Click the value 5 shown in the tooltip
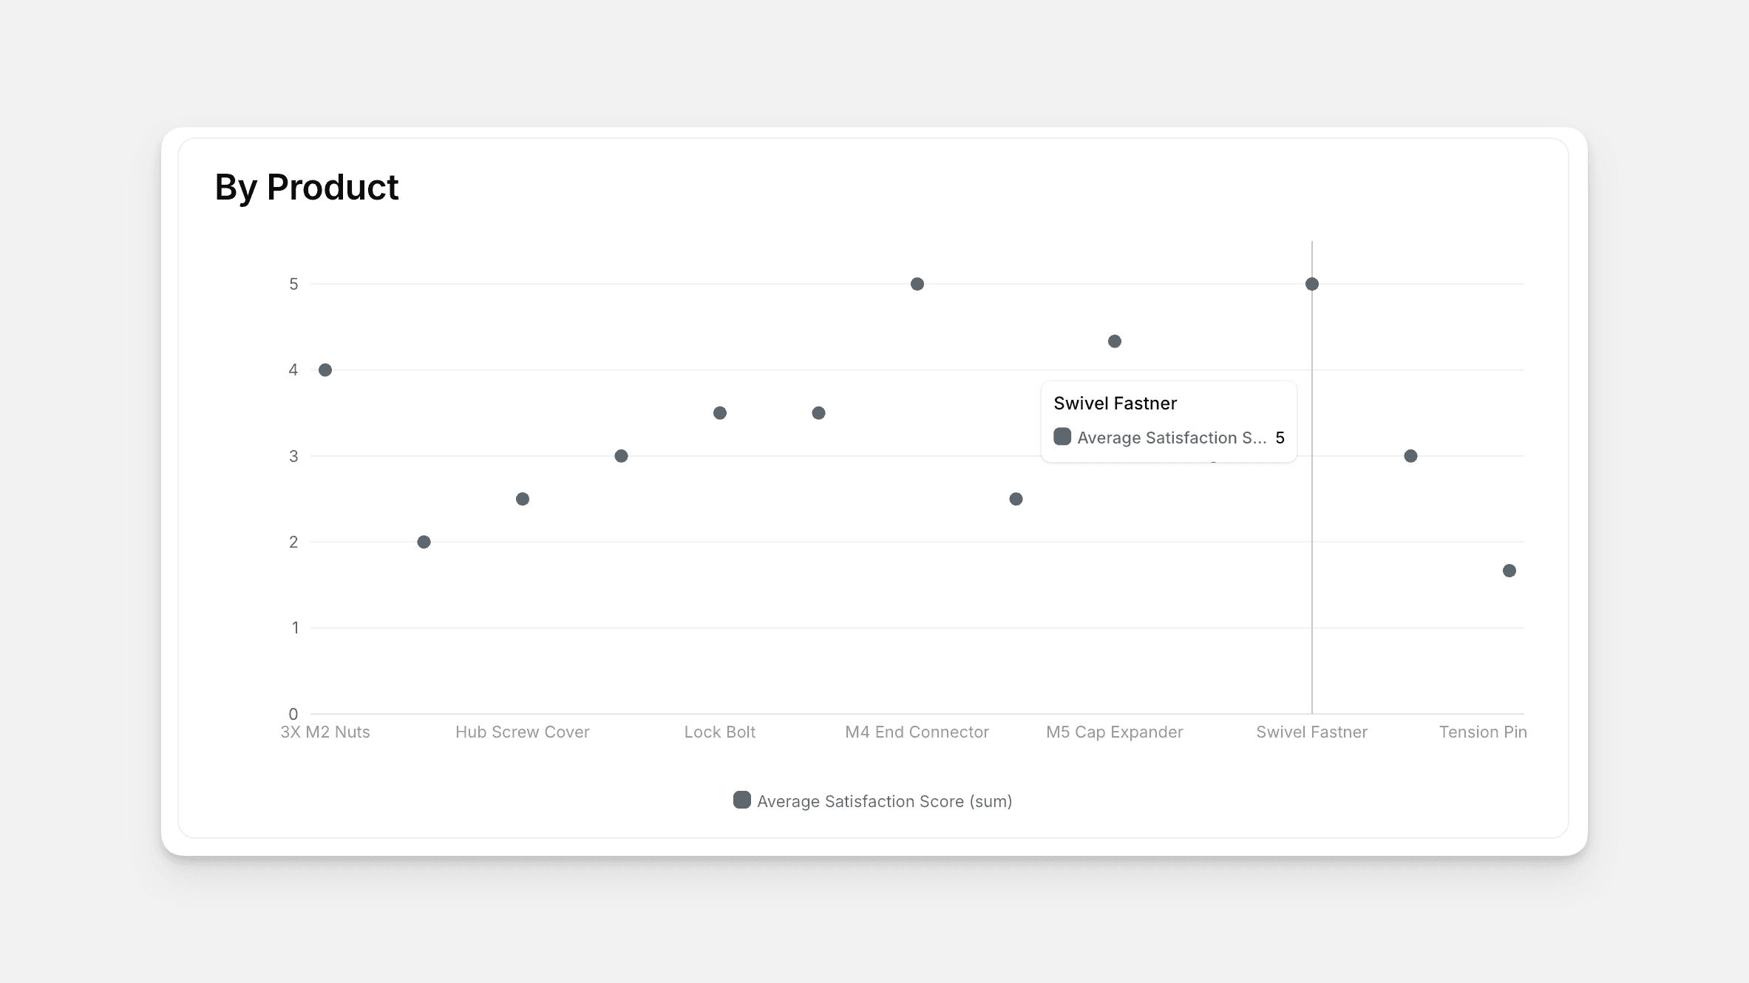Viewport: 1749px width, 983px height. tap(1280, 438)
